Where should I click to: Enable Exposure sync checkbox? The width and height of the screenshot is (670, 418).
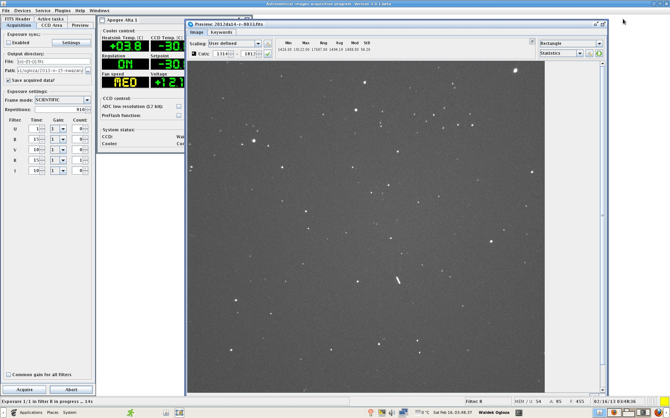(9, 43)
